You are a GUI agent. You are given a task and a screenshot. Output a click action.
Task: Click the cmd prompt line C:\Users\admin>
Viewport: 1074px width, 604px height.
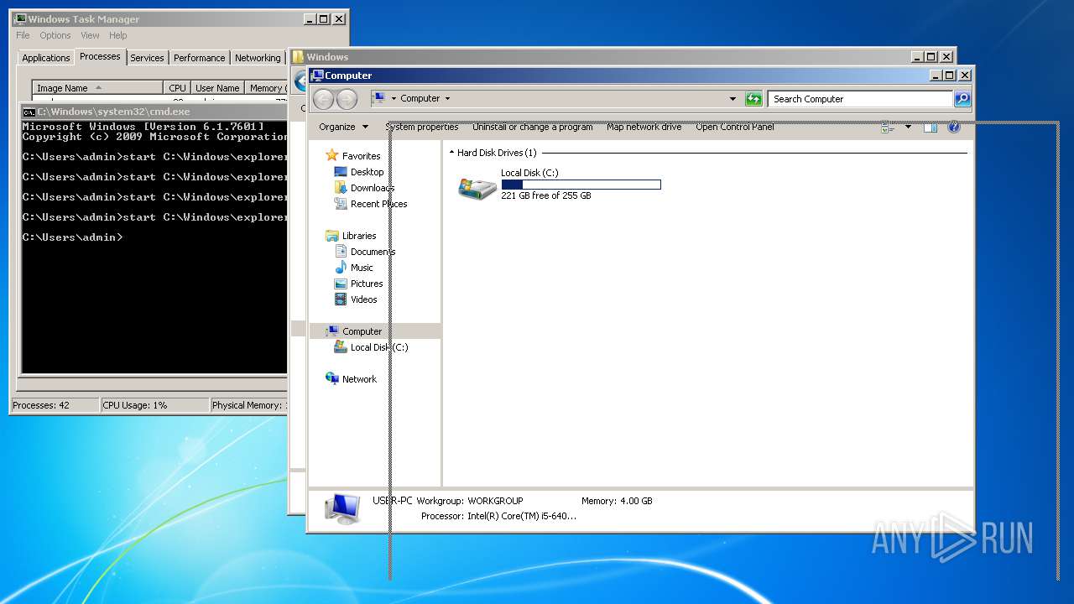tap(72, 237)
